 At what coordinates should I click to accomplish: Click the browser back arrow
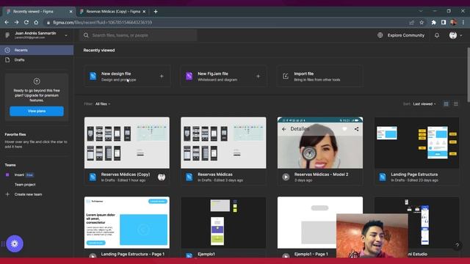pyautogui.click(x=7, y=23)
